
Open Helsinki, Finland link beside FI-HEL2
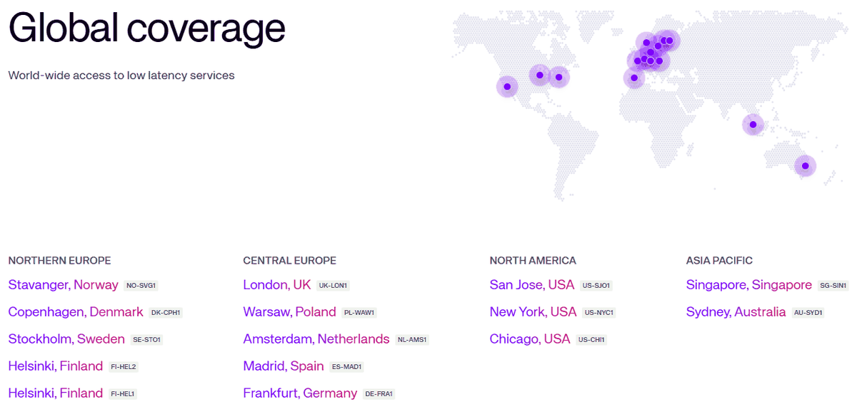click(x=56, y=366)
